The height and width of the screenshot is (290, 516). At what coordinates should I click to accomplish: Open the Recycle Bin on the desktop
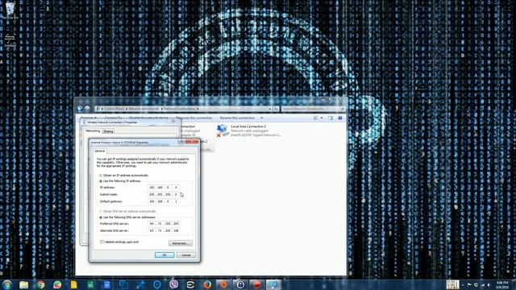click(10, 10)
